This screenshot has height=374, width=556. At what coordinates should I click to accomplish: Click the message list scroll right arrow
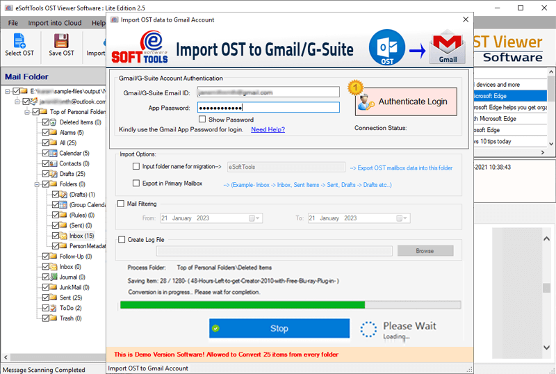click(543, 152)
